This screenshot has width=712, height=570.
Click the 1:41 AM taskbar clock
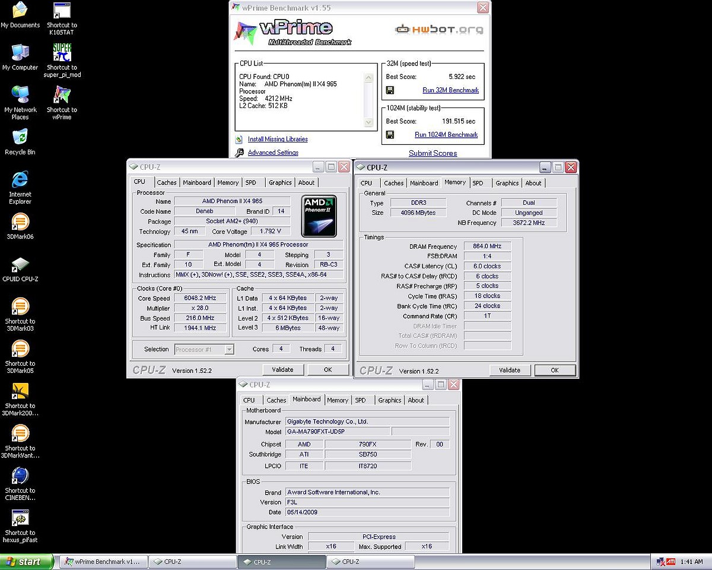(692, 562)
